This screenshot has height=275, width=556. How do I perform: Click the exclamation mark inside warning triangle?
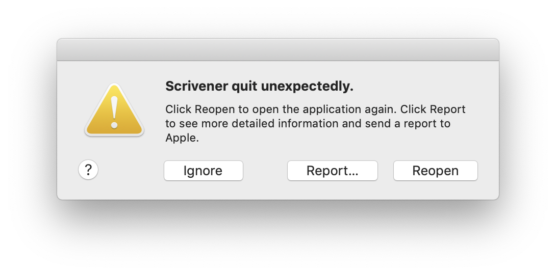coord(114,112)
